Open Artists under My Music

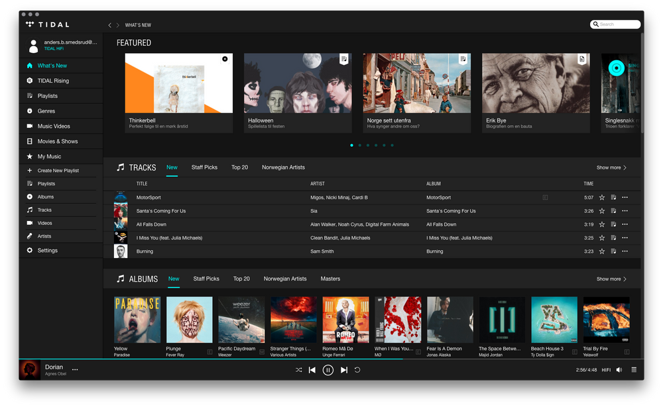point(44,236)
